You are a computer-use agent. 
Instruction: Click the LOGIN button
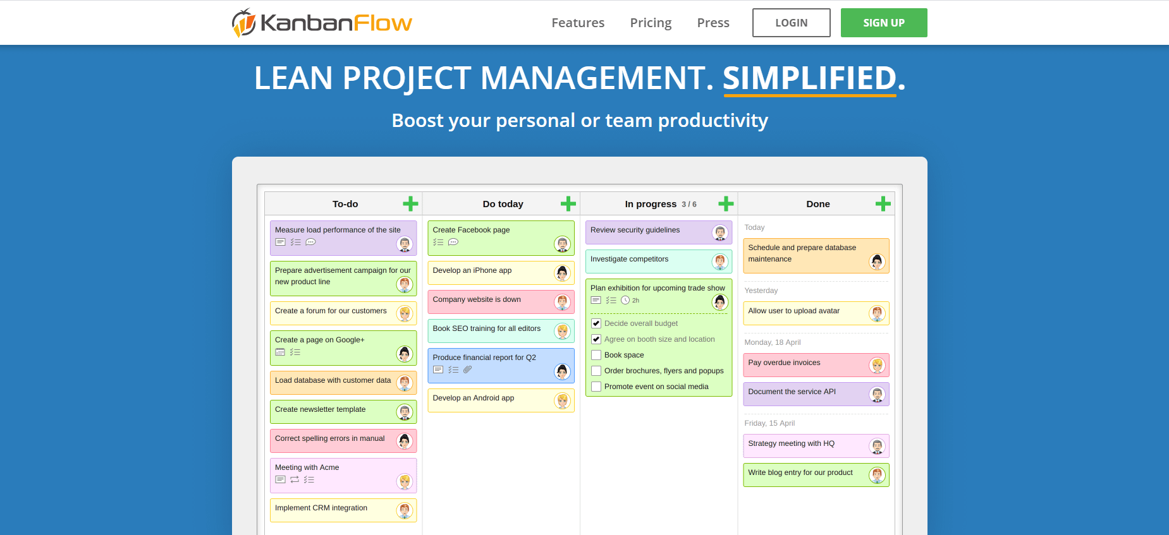pos(791,23)
